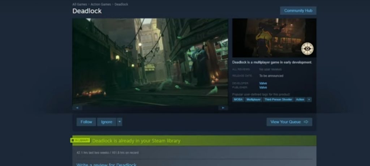Click View Your Queue button
This screenshot has width=370, height=166.
coord(289,122)
